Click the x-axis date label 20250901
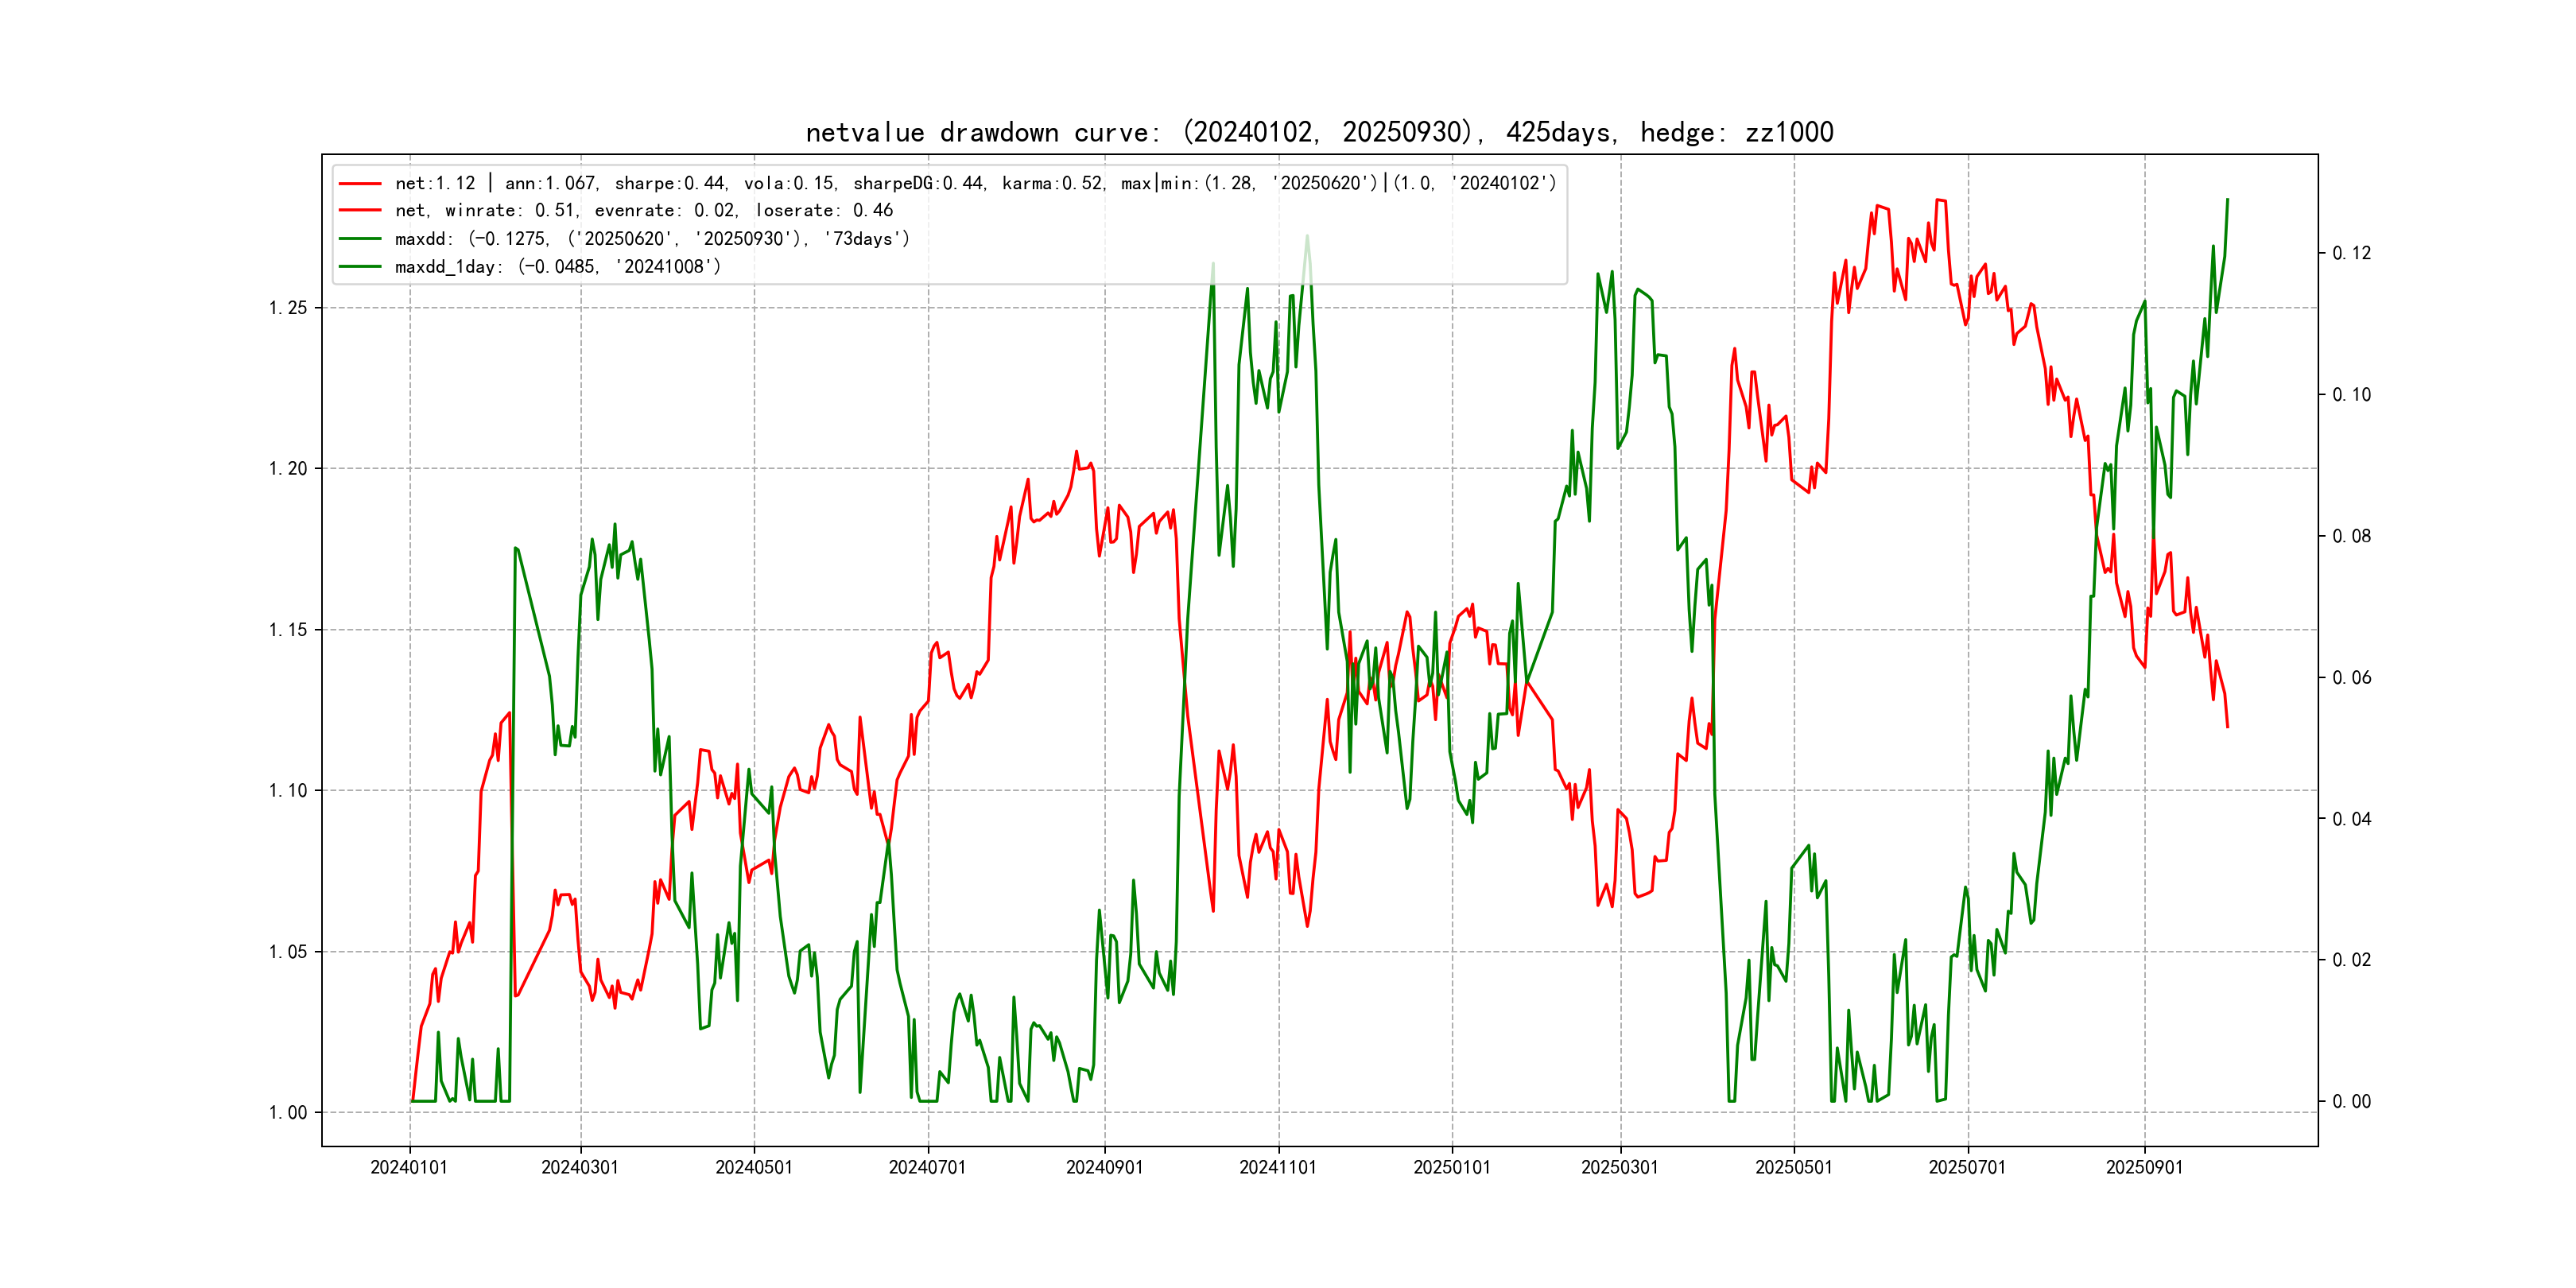 [x=2144, y=1167]
